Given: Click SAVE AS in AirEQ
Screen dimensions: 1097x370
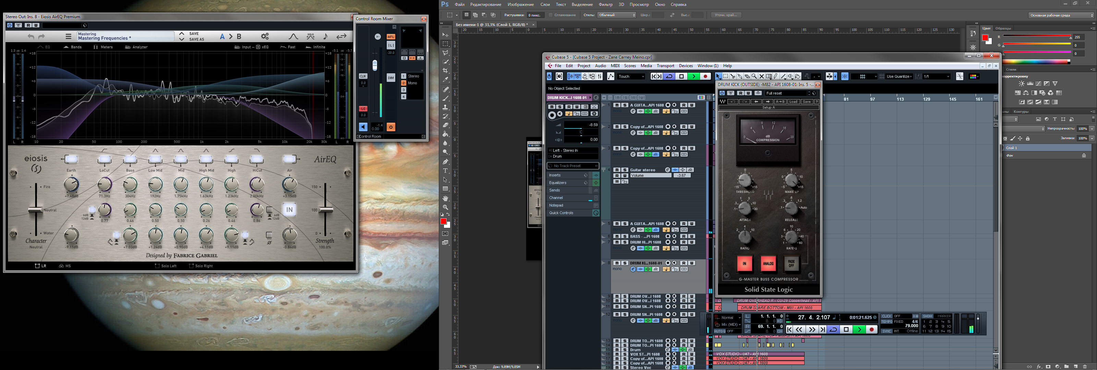Looking at the screenshot, I should 197,39.
